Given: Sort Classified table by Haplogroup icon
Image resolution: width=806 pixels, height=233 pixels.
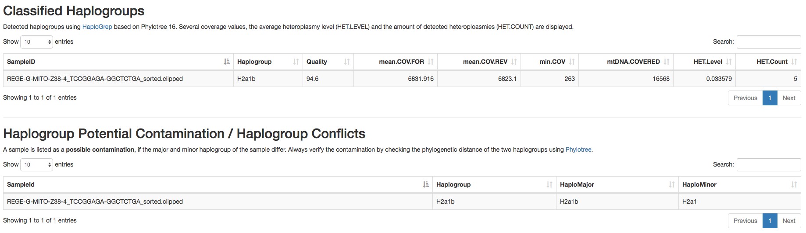Looking at the screenshot, I should (x=296, y=62).
